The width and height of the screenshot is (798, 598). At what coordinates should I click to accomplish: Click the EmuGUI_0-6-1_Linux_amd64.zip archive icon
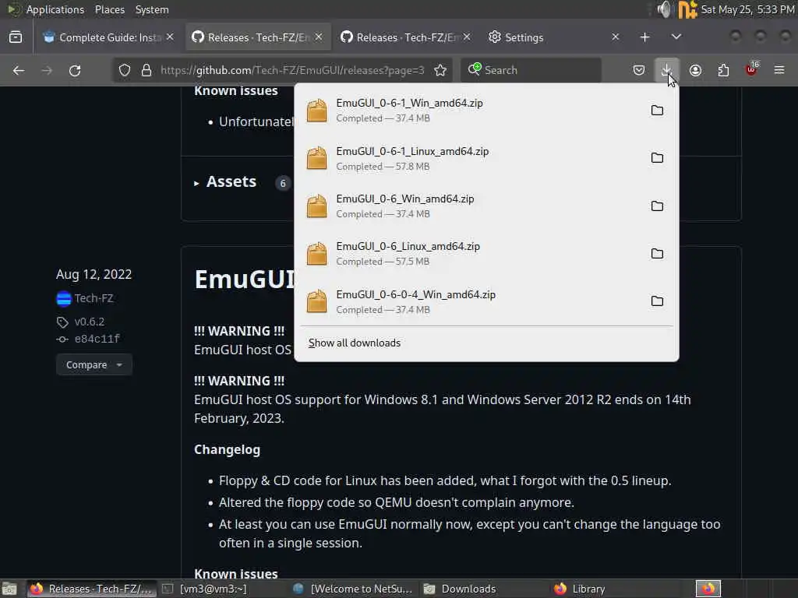[x=316, y=158]
